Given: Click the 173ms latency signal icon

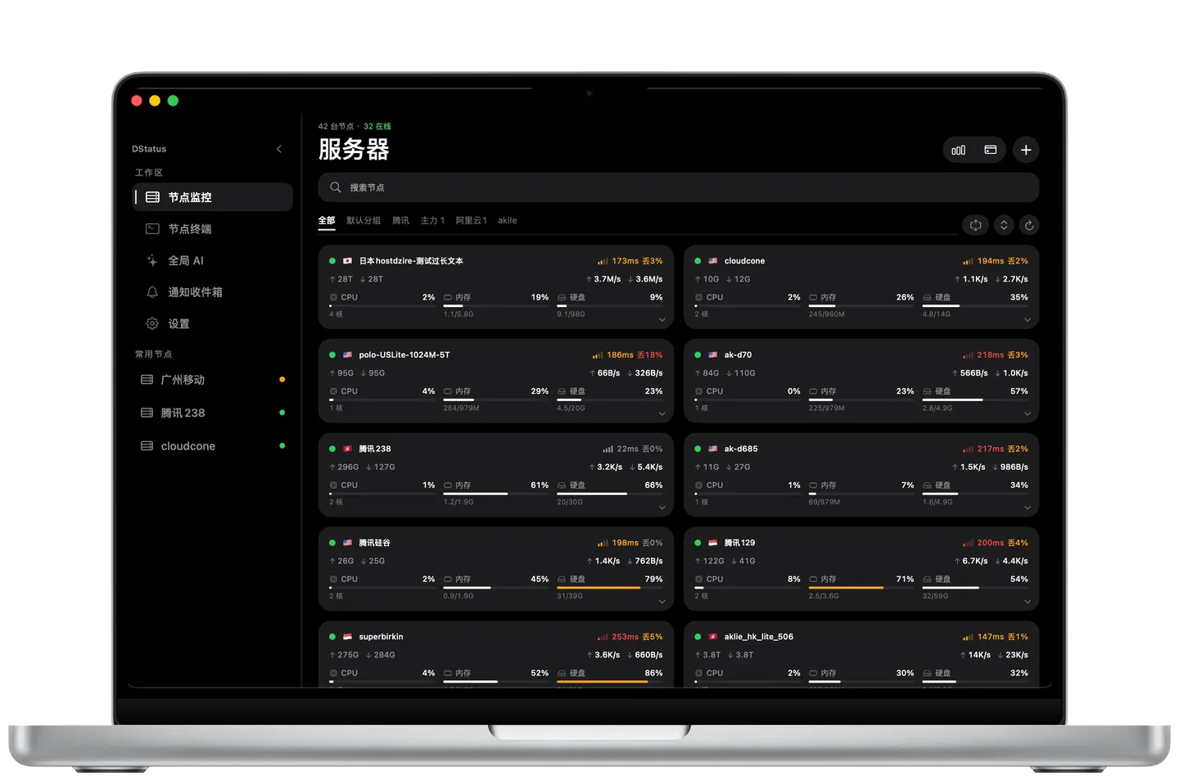Looking at the screenshot, I should 603,261.
